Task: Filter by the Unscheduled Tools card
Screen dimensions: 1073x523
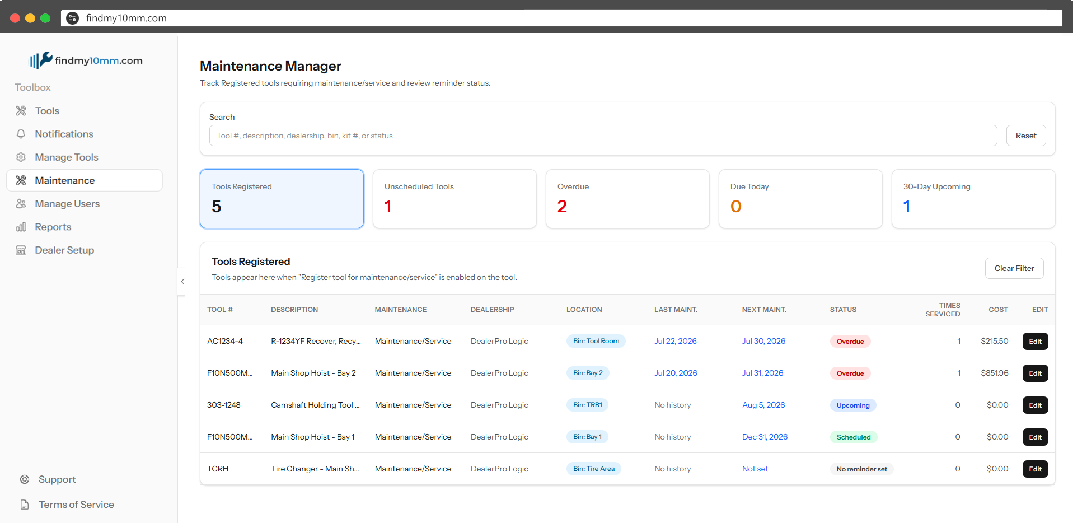Action: point(454,199)
